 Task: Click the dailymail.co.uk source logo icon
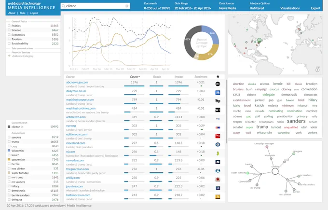[x=218, y=93]
